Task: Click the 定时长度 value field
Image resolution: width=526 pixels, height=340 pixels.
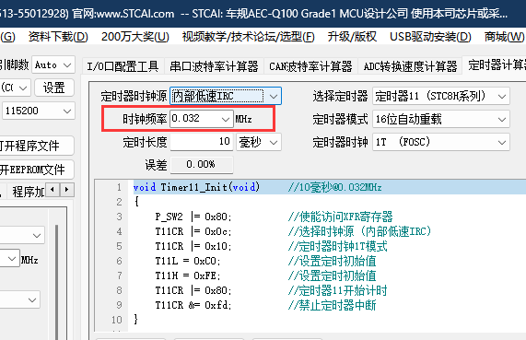Action: click(x=201, y=142)
